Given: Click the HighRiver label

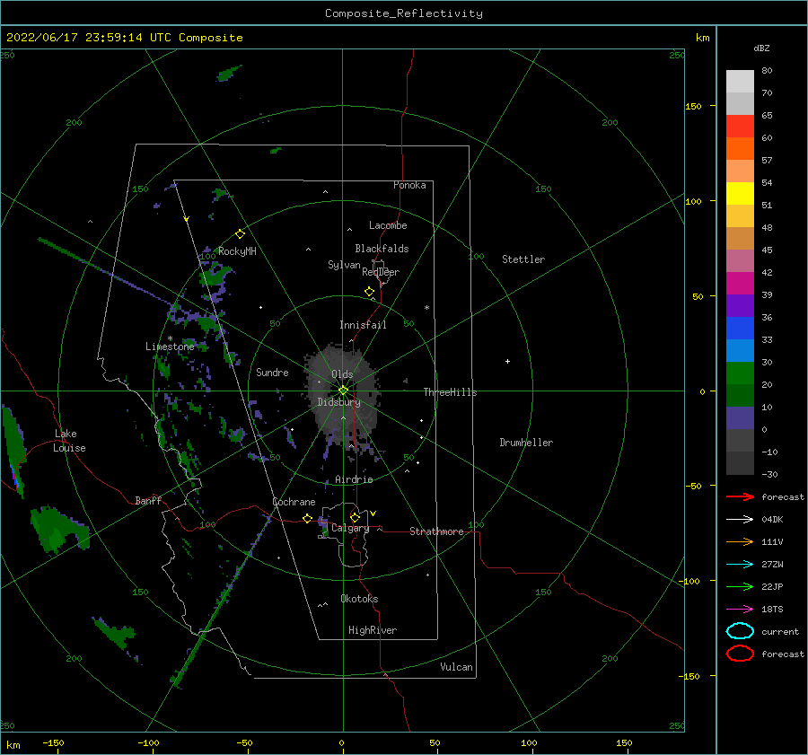Looking at the screenshot, I should pos(372,630).
